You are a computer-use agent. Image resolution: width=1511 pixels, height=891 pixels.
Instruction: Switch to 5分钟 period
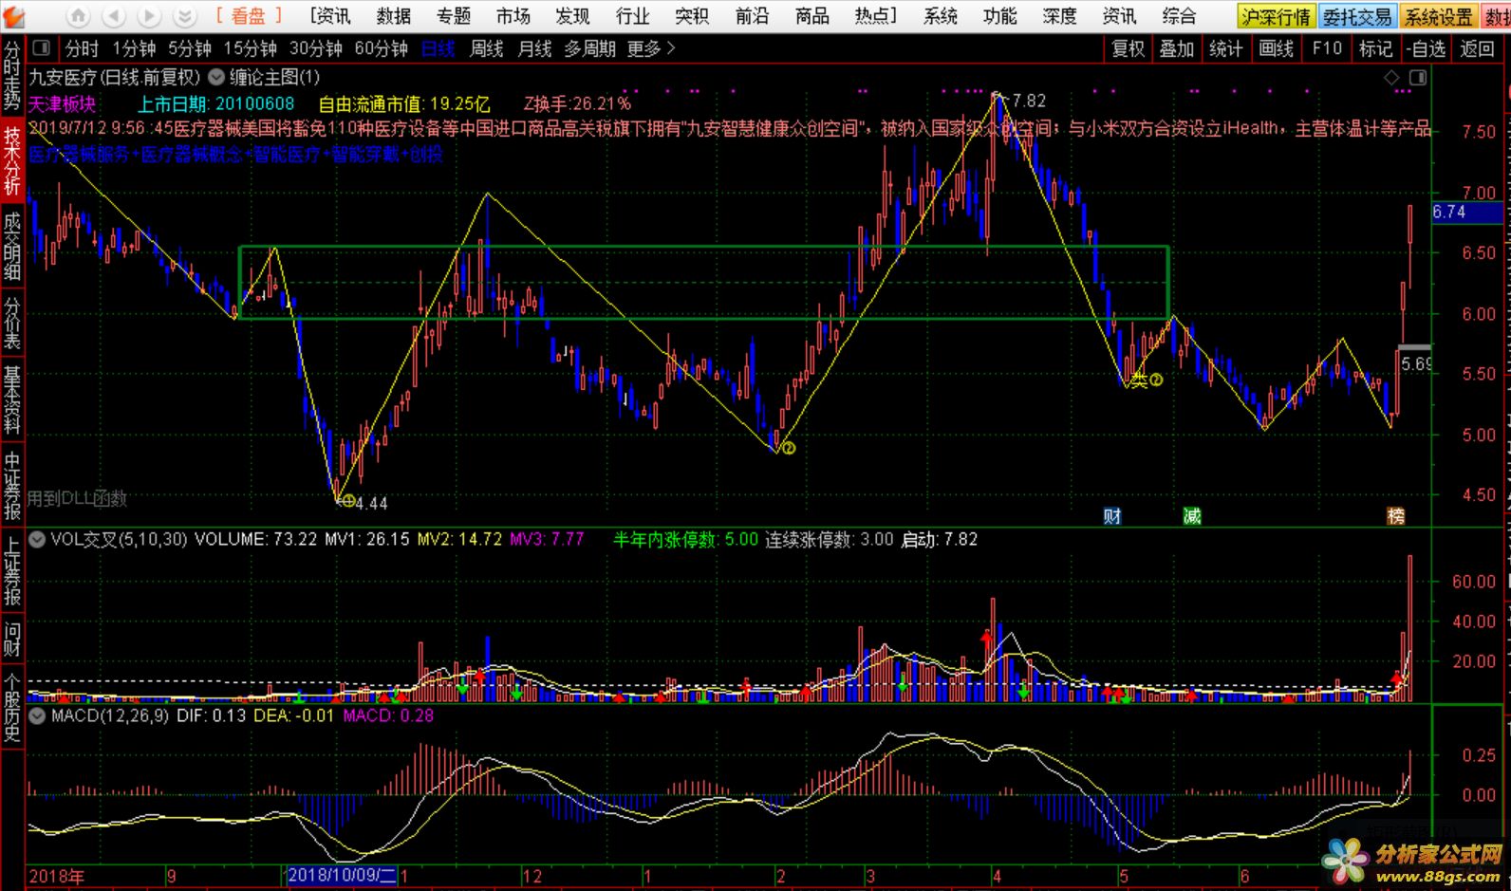tap(189, 48)
